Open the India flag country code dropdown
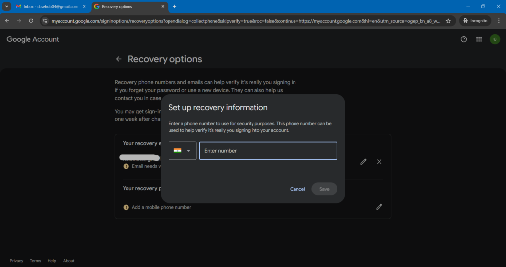This screenshot has height=267, width=506. (x=182, y=151)
